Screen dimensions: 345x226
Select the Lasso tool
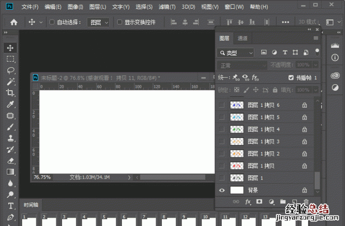tap(11, 70)
